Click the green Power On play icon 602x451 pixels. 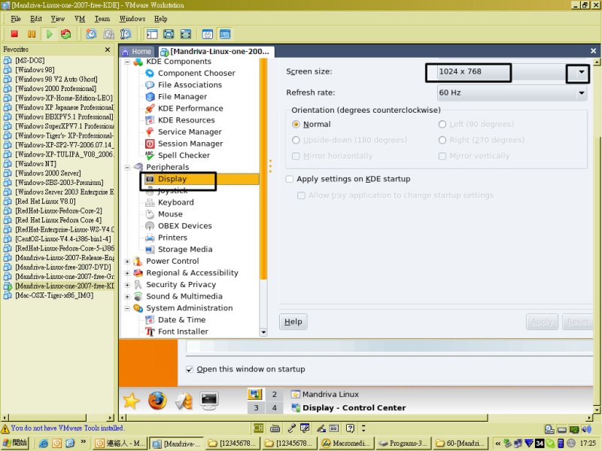pos(49,34)
